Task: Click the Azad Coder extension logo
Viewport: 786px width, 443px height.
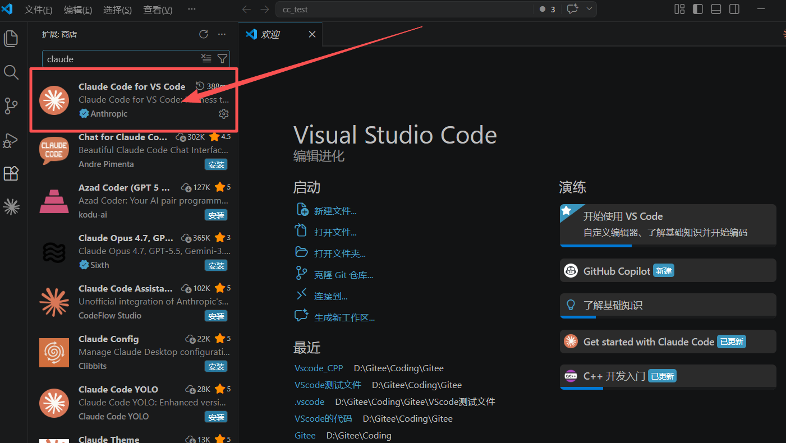Action: [x=54, y=201]
